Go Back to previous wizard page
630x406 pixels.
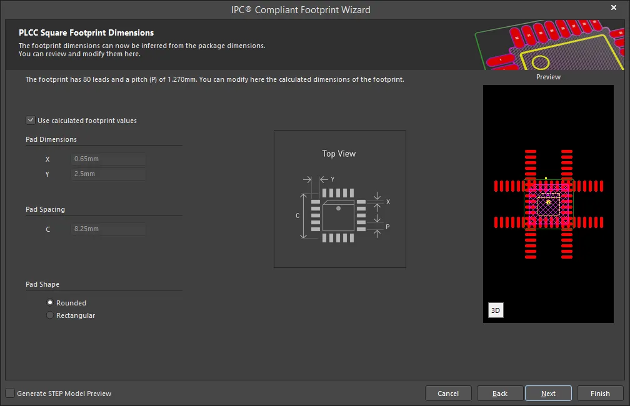(500, 394)
